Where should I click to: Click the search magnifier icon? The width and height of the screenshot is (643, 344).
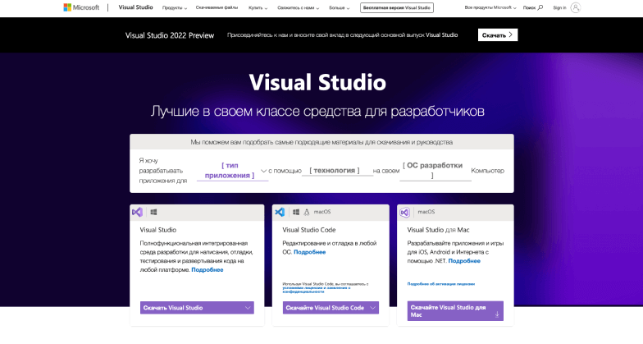coord(540,7)
